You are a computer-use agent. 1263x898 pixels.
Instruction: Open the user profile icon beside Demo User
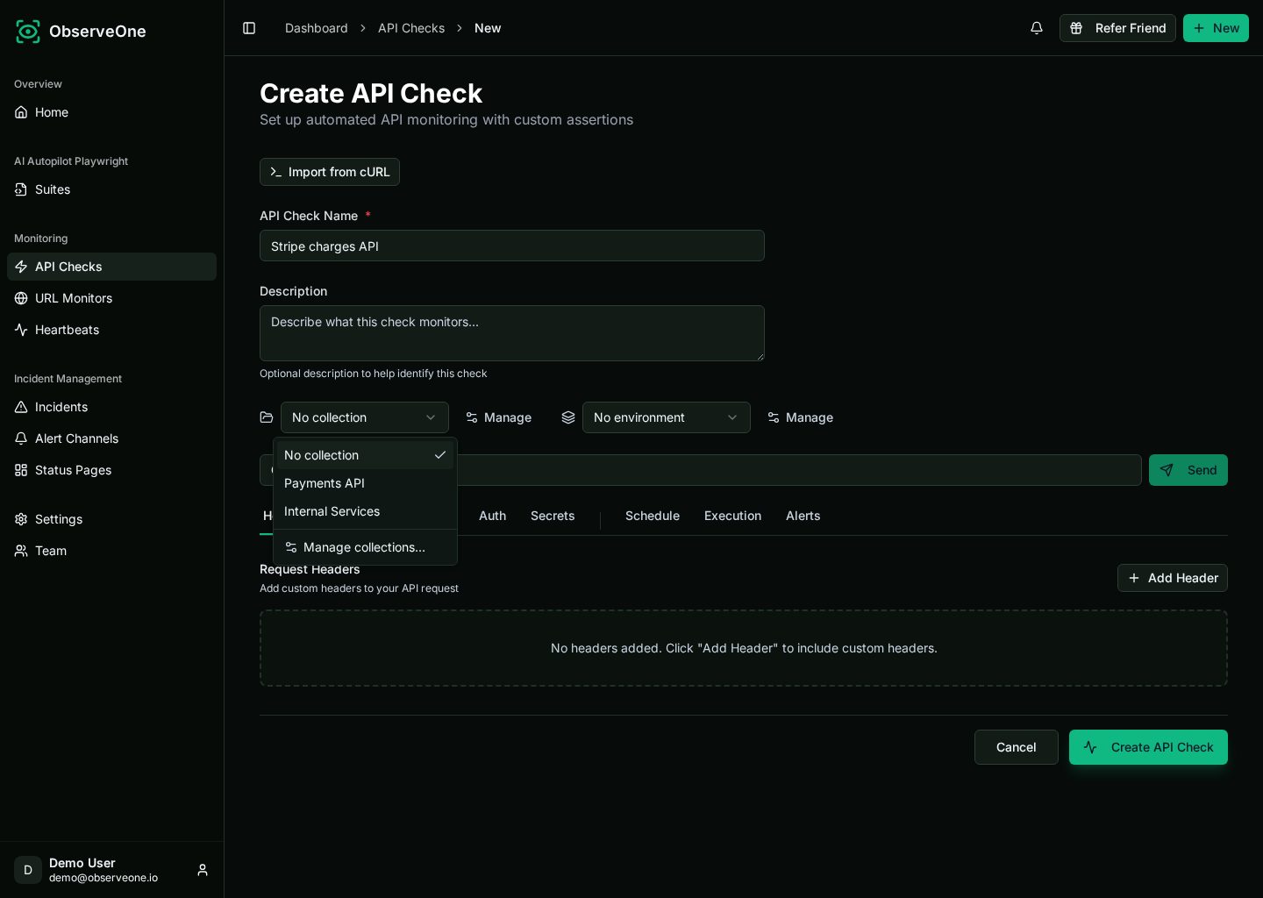coord(203,870)
